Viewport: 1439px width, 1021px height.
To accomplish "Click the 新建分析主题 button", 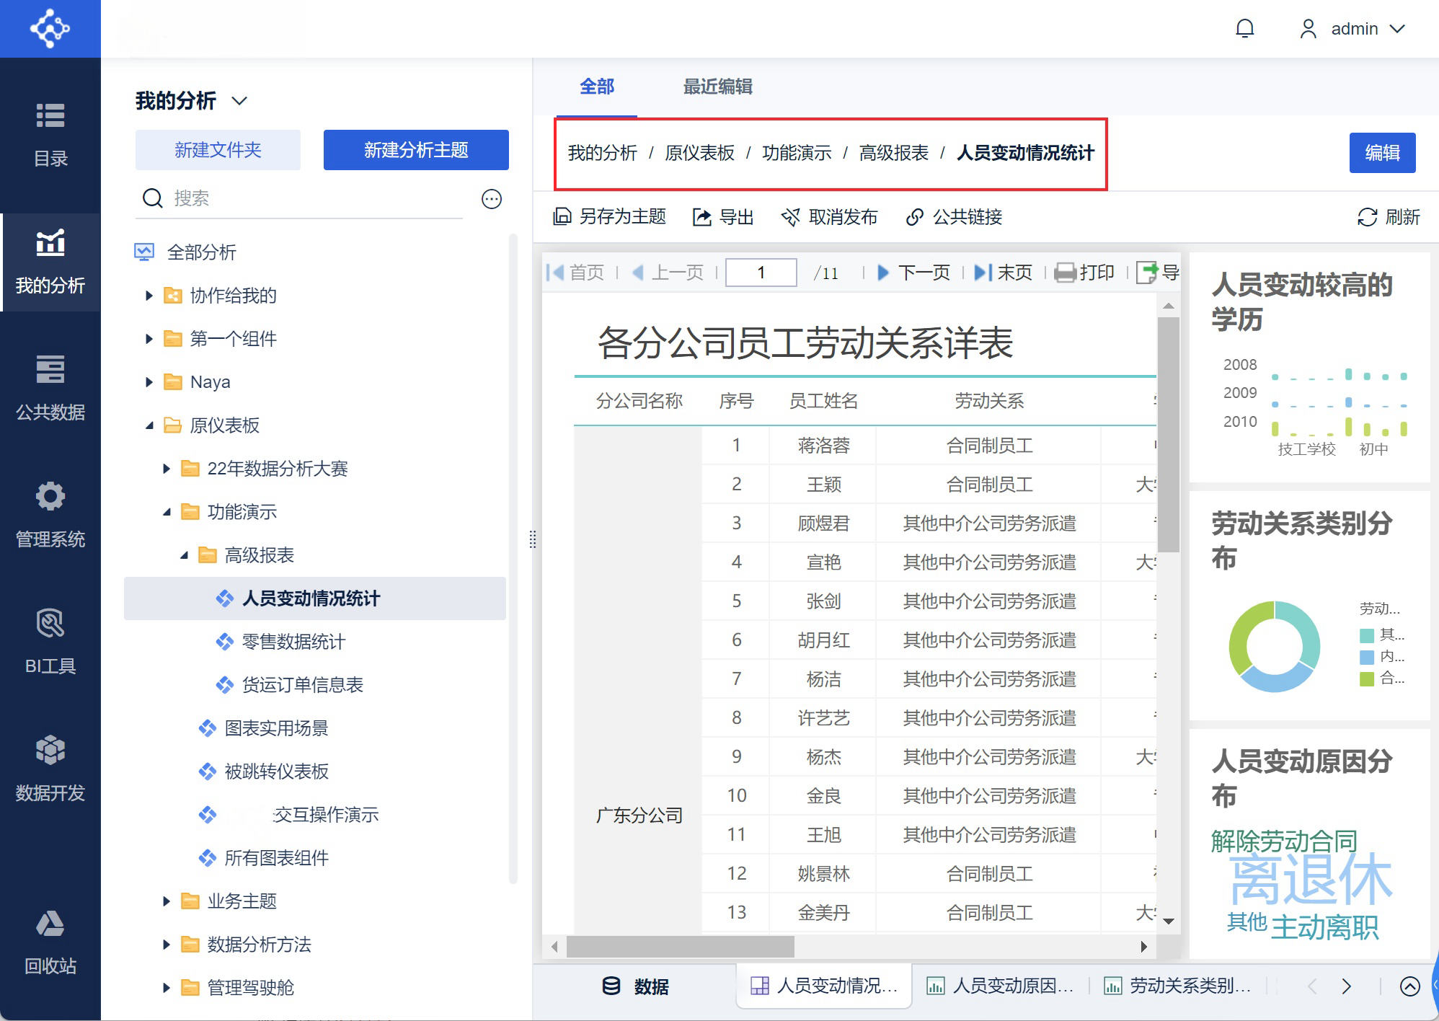I will click(x=416, y=150).
